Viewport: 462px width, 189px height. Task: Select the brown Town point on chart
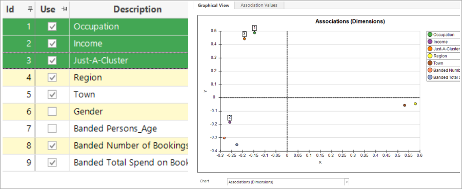pyautogui.click(x=405, y=105)
